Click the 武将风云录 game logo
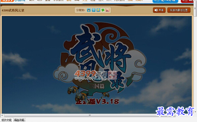197x122 pixels. [100, 59]
